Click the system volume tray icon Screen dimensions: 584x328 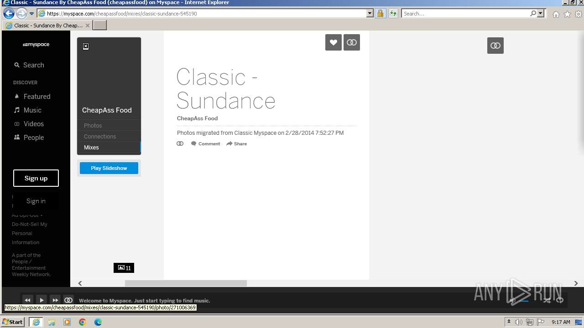point(519,322)
